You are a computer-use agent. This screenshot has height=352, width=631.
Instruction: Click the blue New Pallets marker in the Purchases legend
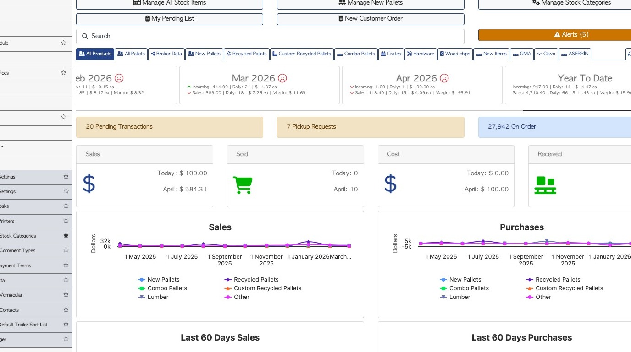tap(443, 280)
